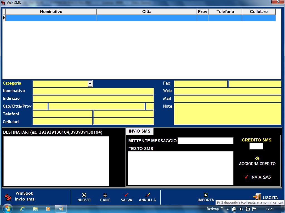285x213 pixels.
Task: Exit via the USCITA door icon
Action: 257,197
